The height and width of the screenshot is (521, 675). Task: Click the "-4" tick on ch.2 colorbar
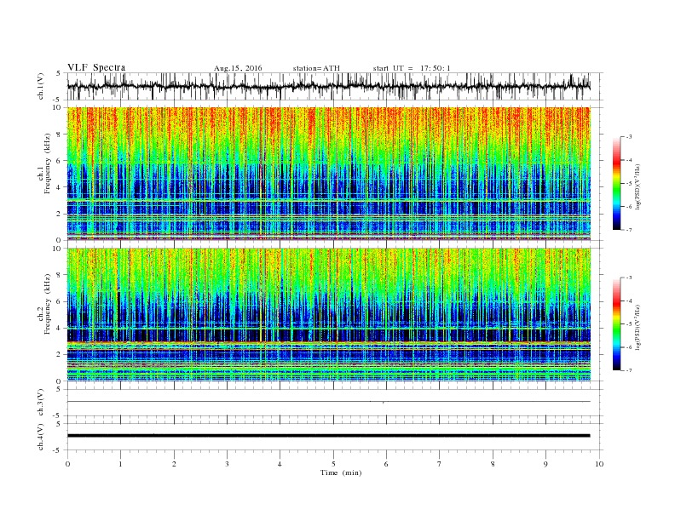point(628,301)
